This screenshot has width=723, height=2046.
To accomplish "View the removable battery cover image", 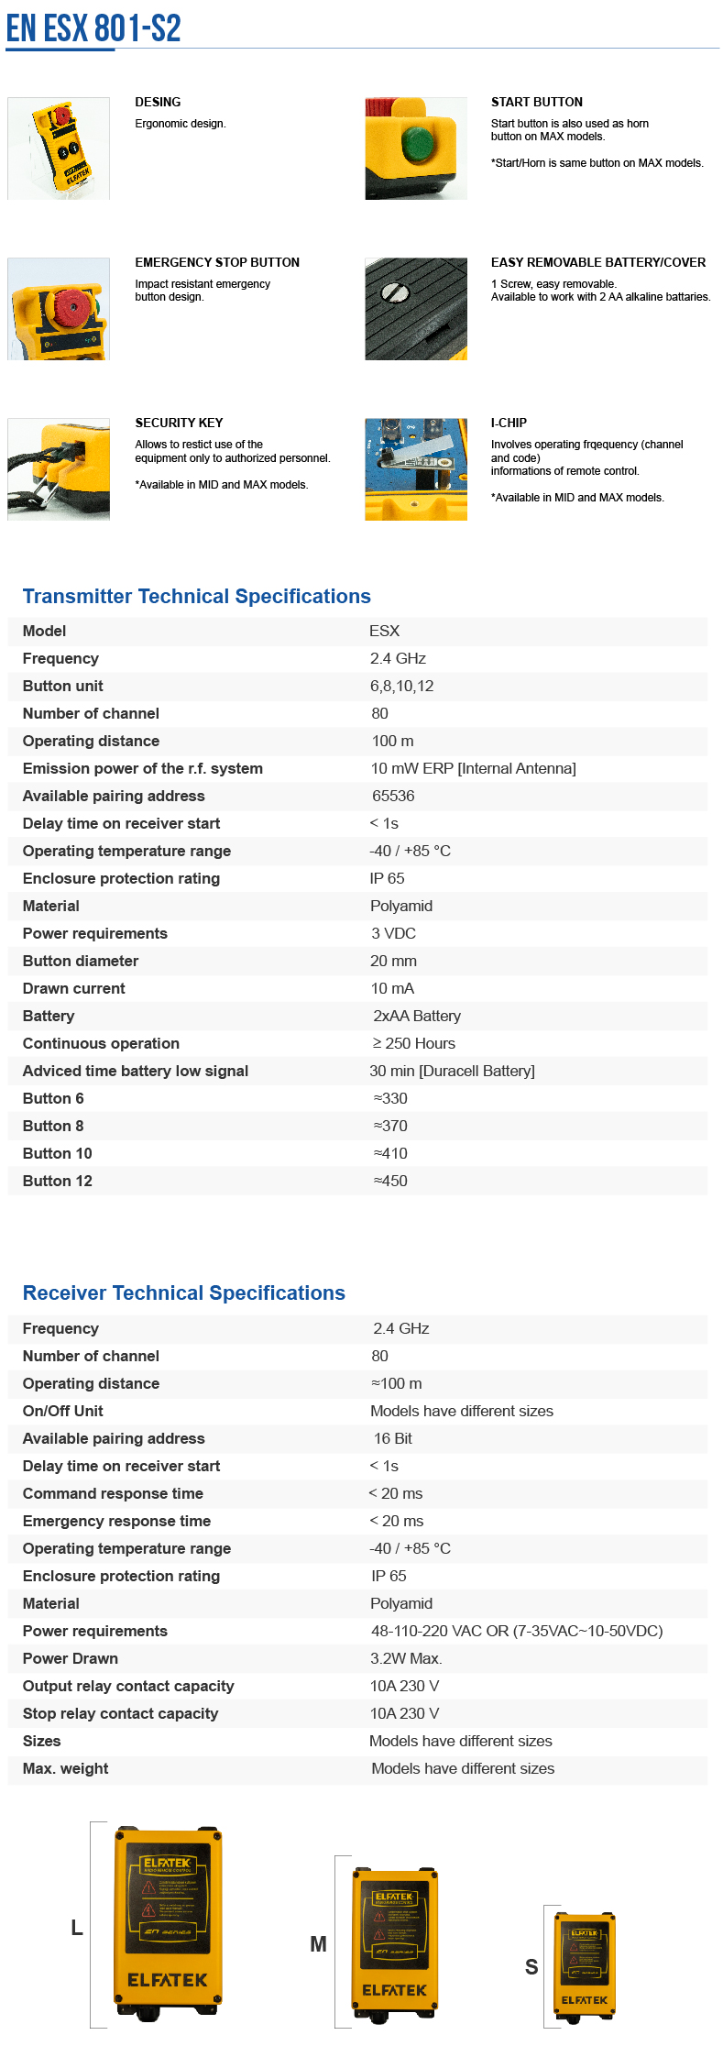I will click(x=416, y=309).
